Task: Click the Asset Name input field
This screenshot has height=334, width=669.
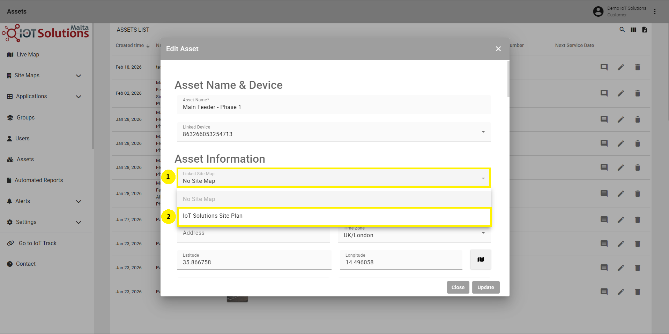Action: tap(334, 104)
